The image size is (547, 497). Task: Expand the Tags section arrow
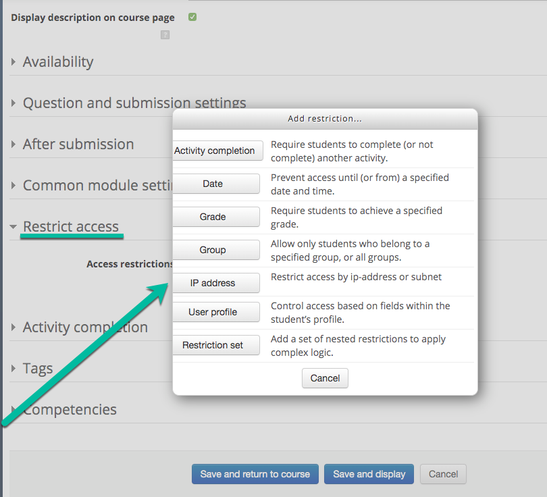click(14, 368)
